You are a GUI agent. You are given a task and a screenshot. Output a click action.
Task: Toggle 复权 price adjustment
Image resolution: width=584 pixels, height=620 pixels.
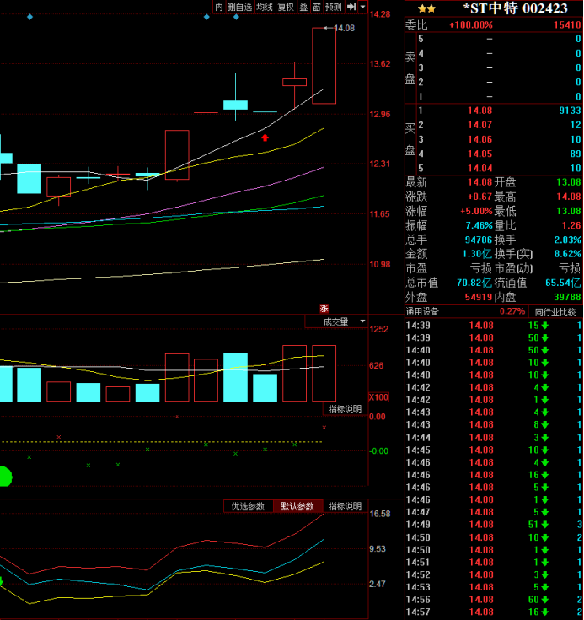(x=286, y=7)
